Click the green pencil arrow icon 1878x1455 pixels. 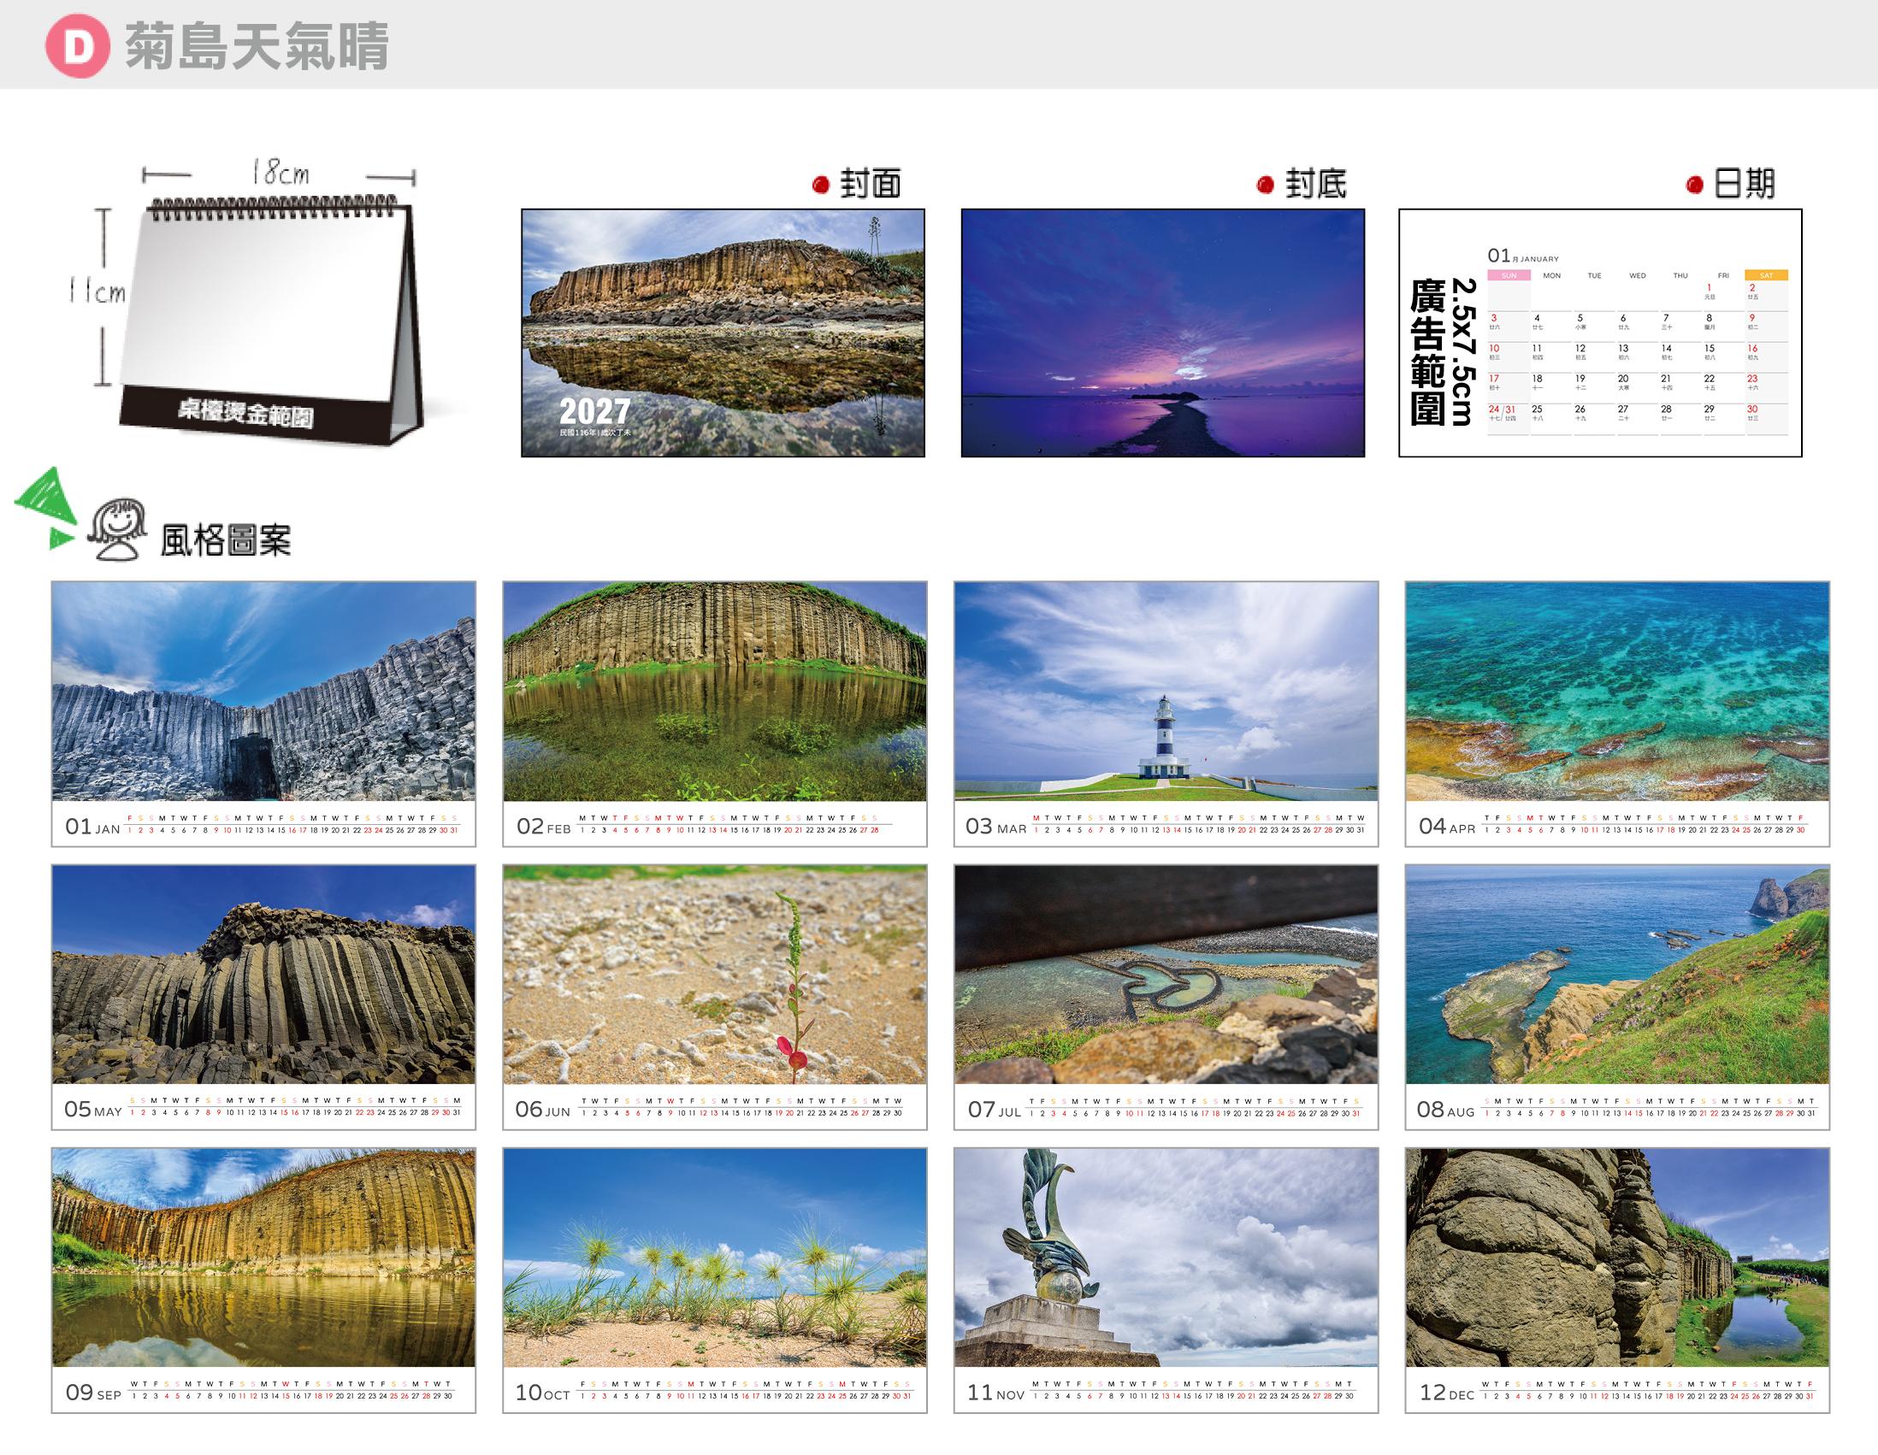point(44,507)
